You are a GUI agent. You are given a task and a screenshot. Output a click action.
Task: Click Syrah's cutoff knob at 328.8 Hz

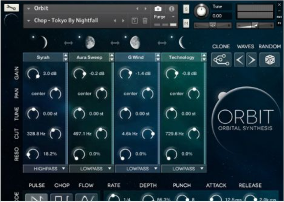point(55,134)
